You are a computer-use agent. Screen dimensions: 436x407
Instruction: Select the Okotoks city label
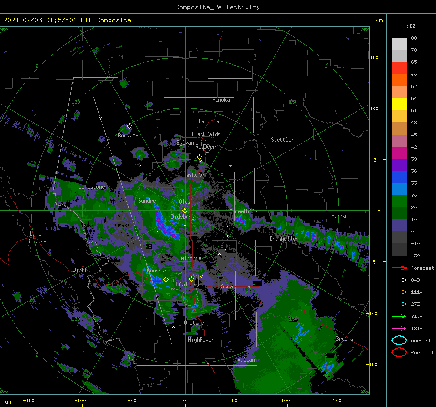point(194,323)
